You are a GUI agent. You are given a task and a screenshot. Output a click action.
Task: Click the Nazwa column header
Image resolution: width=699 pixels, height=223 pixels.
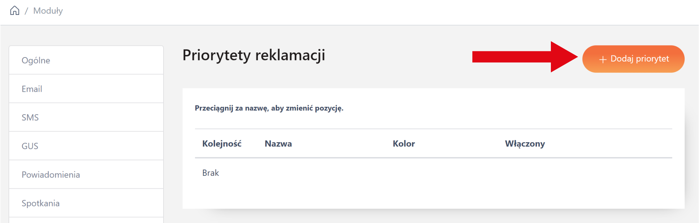pos(278,144)
